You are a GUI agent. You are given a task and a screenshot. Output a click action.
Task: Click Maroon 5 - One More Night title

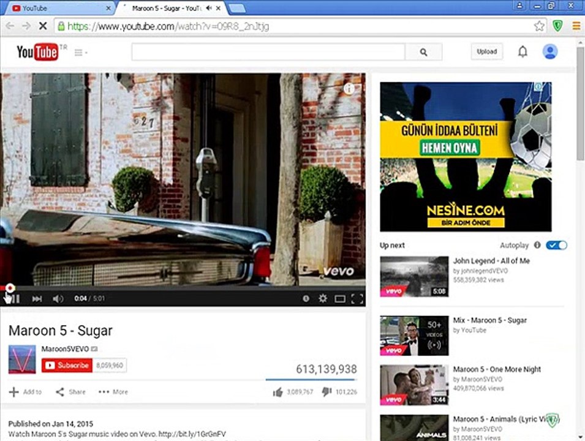(x=497, y=369)
